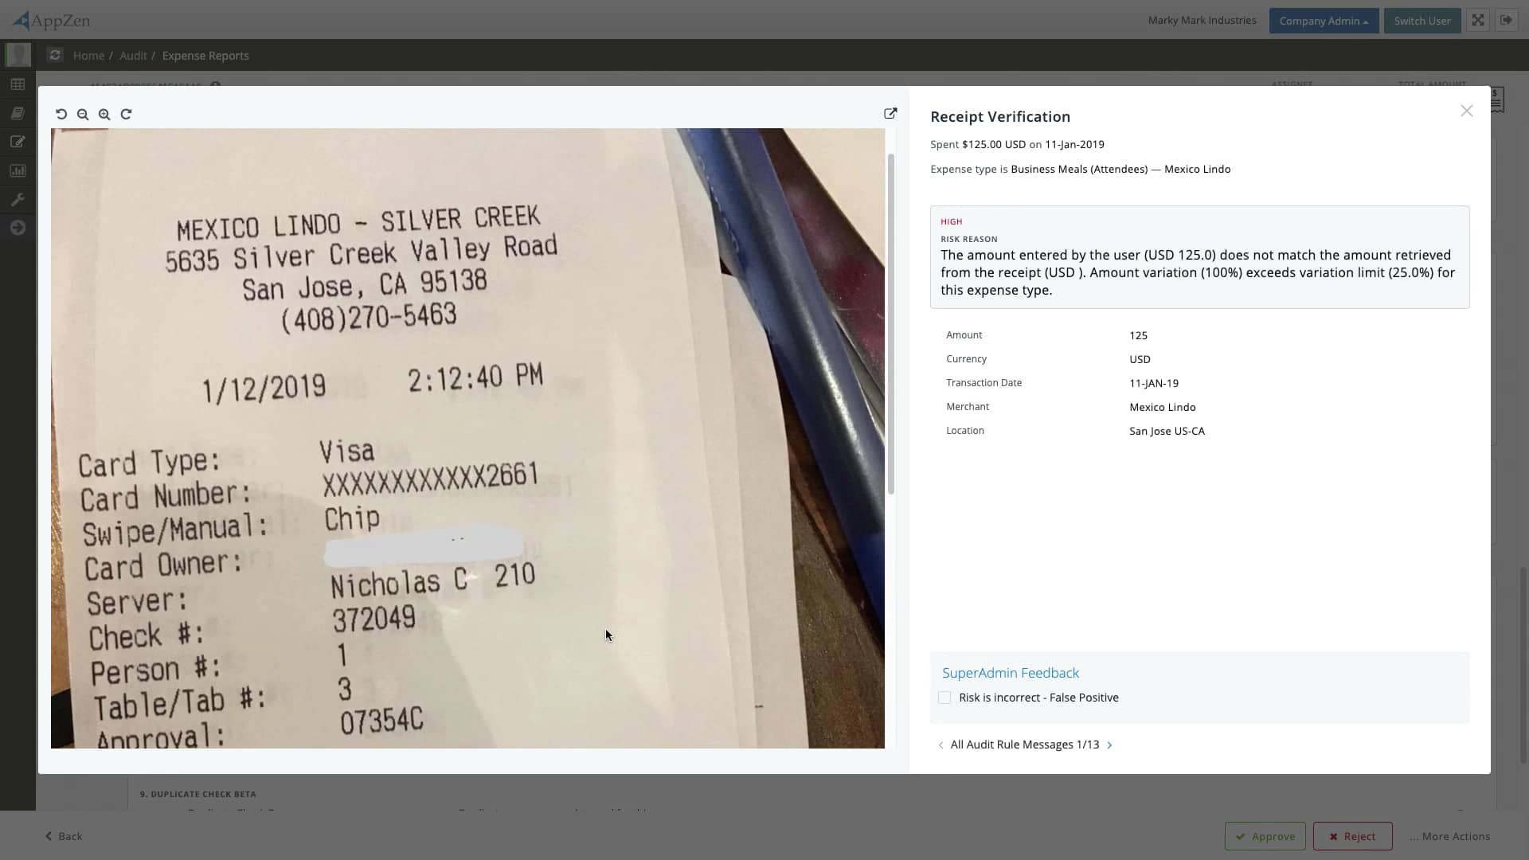Rotate receipt image counterclockwise
This screenshot has width=1529, height=860.
coord(61,115)
